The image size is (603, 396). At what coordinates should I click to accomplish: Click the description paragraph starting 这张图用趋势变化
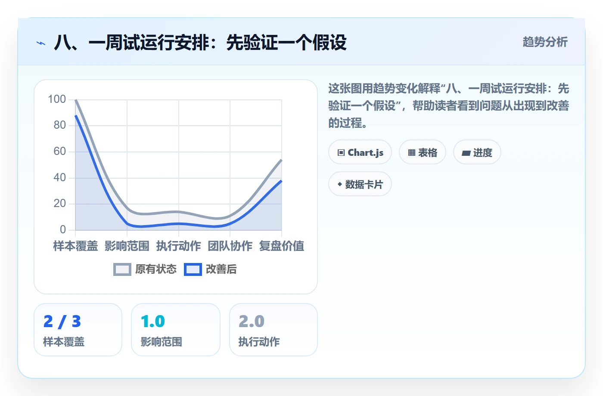(449, 106)
